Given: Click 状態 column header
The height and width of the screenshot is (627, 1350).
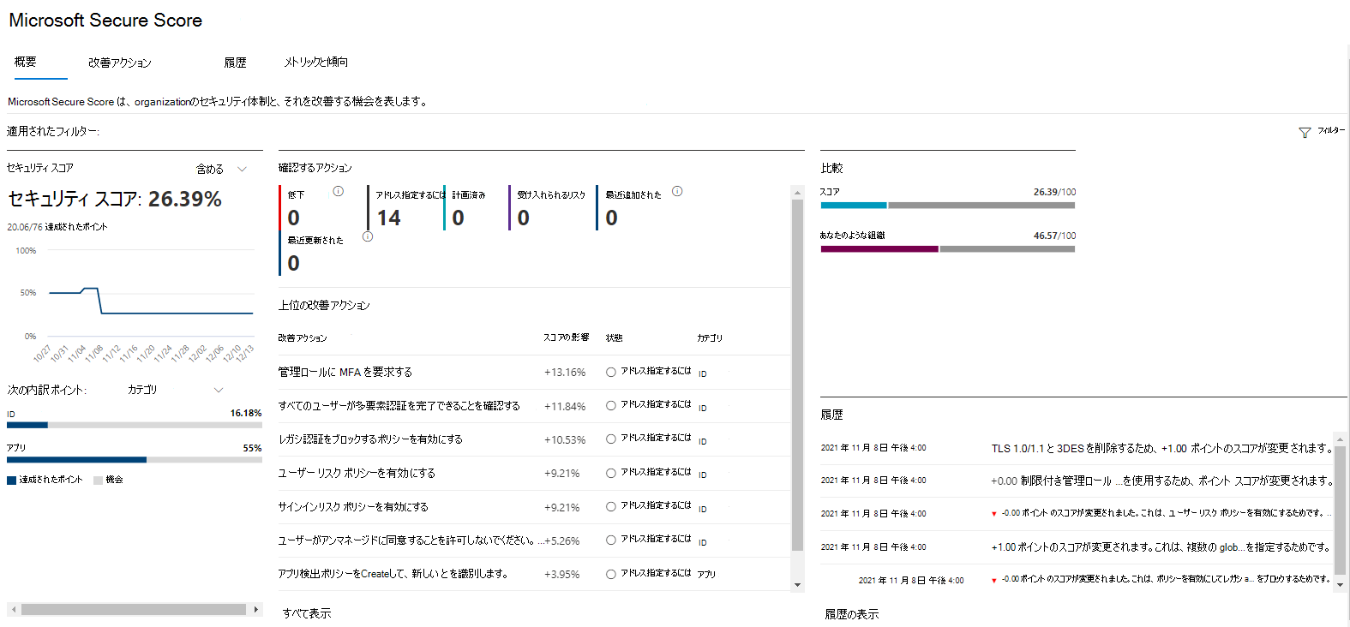Looking at the screenshot, I should coord(615,338).
